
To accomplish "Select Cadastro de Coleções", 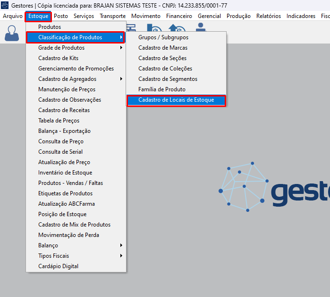I will click(x=165, y=69).
